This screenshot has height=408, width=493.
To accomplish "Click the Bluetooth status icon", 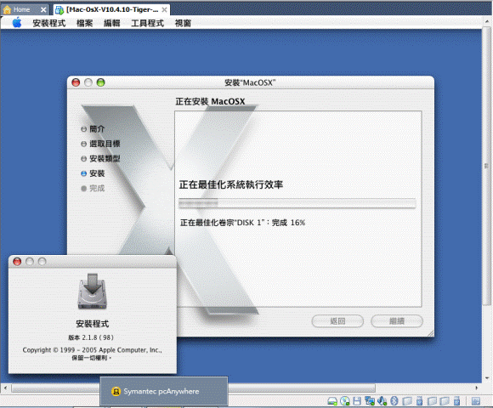I will 394,400.
